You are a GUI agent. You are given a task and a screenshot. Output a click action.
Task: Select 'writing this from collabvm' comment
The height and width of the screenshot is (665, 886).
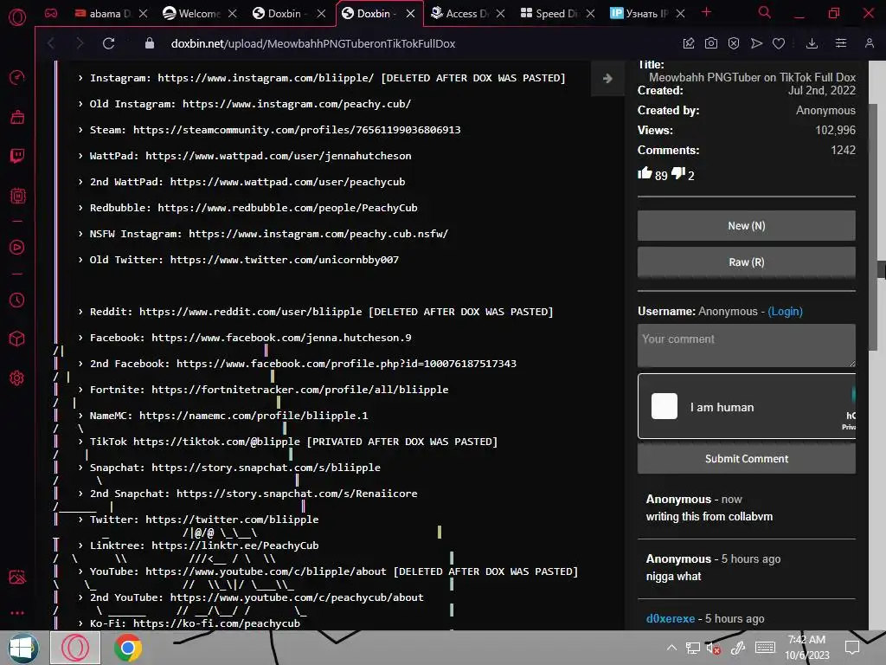[709, 516]
